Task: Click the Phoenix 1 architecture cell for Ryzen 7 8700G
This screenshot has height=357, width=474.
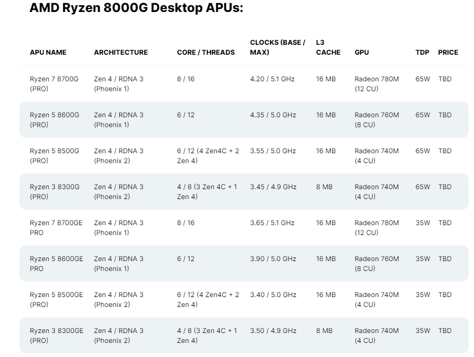Action: pos(118,84)
